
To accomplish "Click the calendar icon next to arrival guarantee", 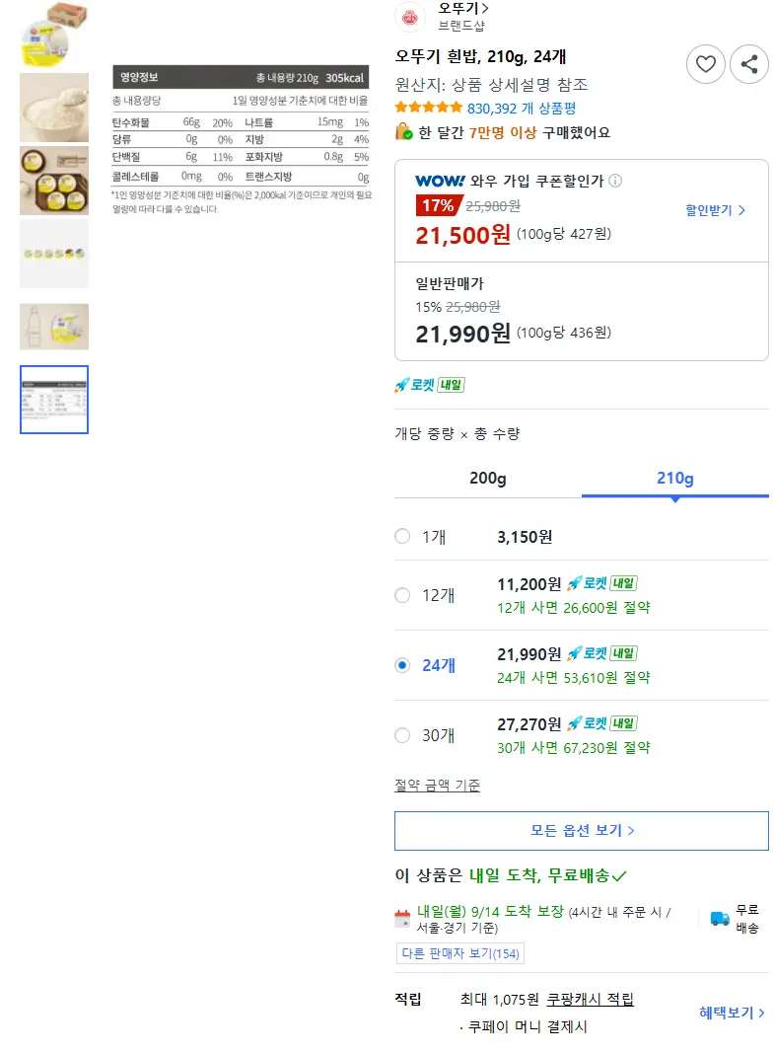I will (x=402, y=919).
